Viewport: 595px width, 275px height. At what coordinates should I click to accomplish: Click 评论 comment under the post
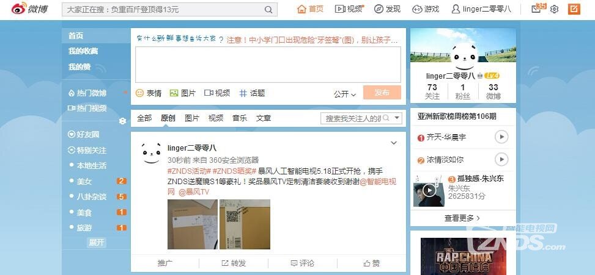[303, 263]
